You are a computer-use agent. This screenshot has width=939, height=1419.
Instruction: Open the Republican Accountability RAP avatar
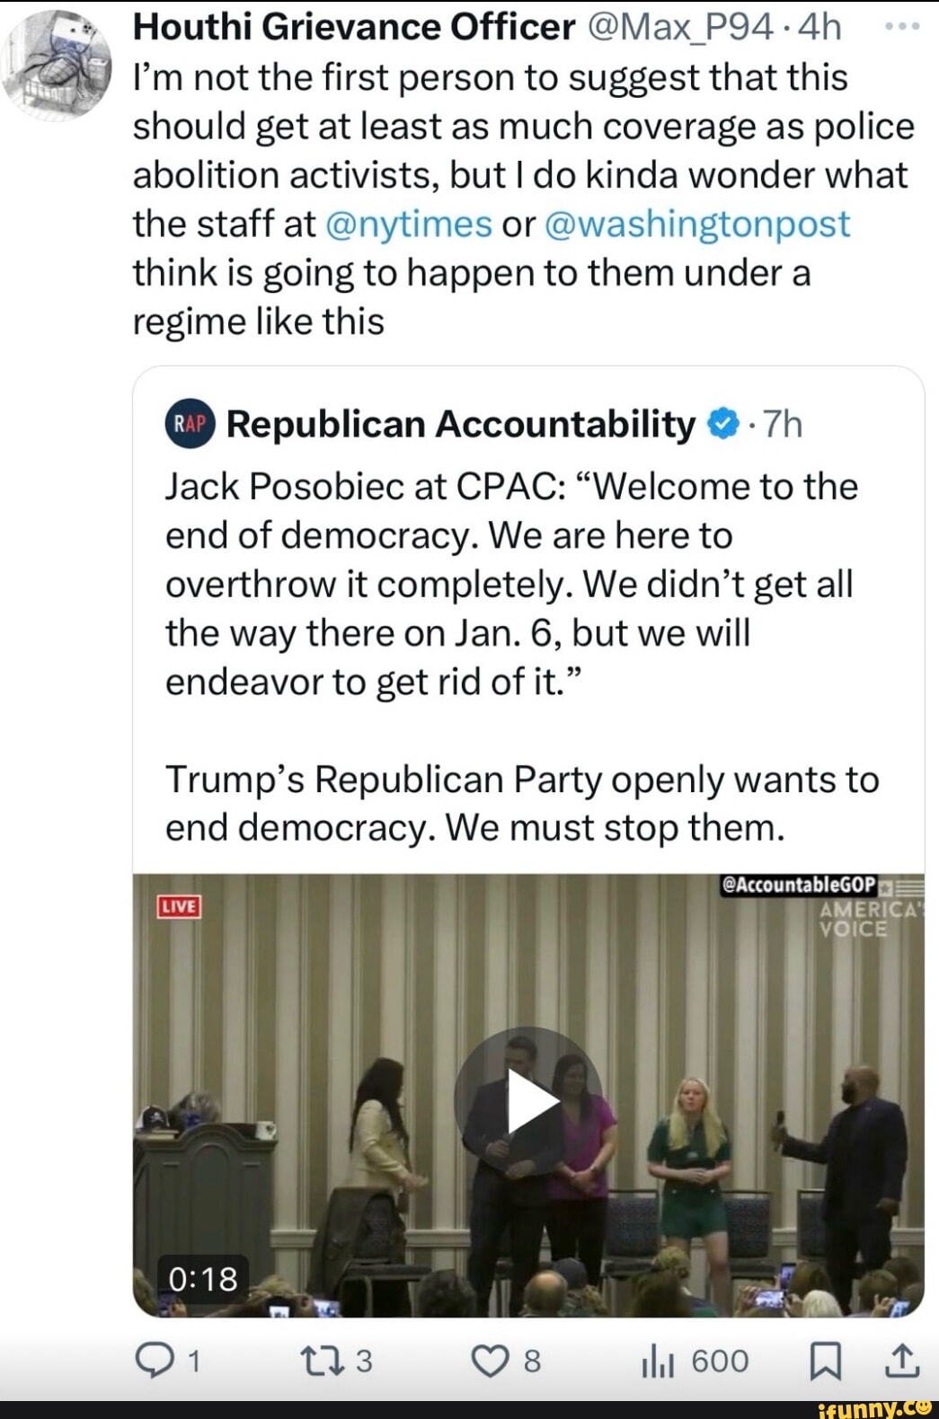pos(190,424)
